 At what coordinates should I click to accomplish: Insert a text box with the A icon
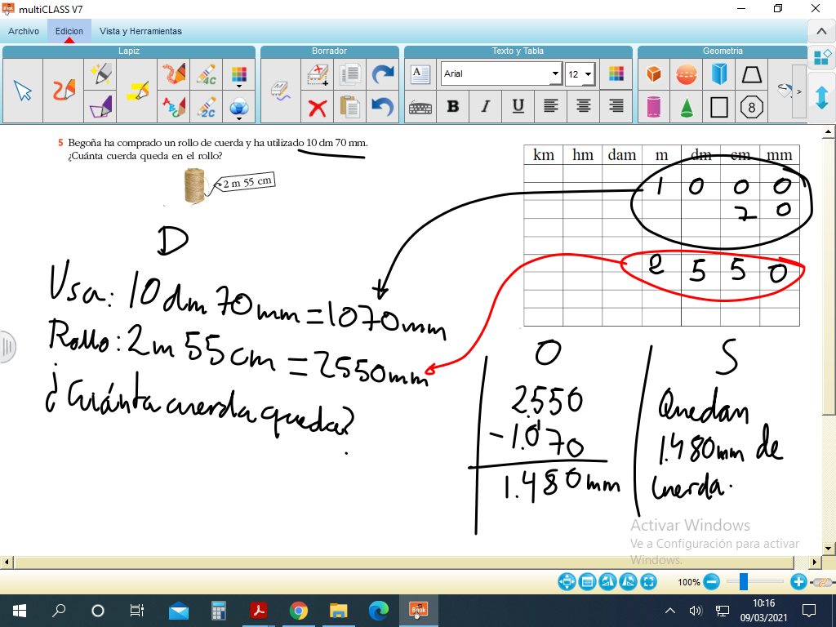click(x=420, y=73)
